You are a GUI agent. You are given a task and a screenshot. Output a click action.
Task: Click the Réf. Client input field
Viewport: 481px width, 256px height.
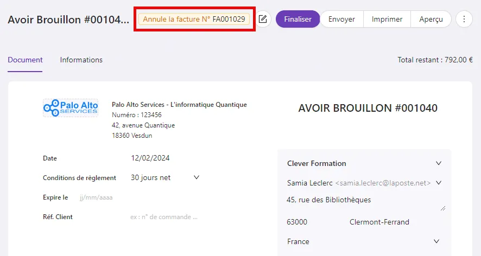click(x=166, y=217)
